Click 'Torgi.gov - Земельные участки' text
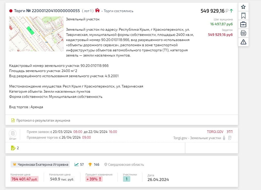The width and height of the screenshot is (261, 190). 197,138
